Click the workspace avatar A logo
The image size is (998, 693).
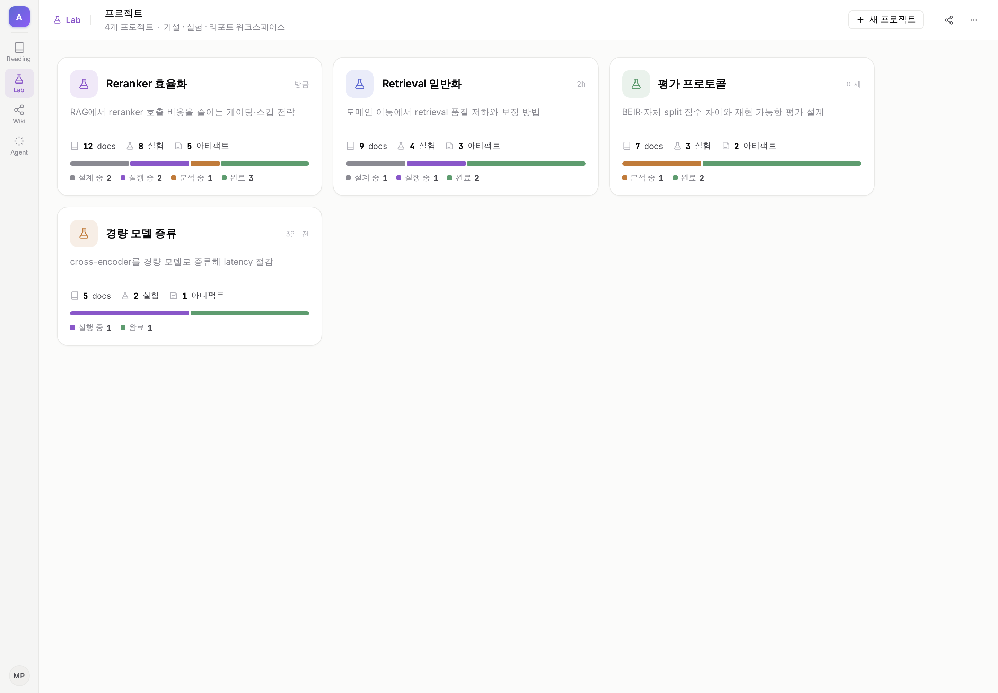19,17
